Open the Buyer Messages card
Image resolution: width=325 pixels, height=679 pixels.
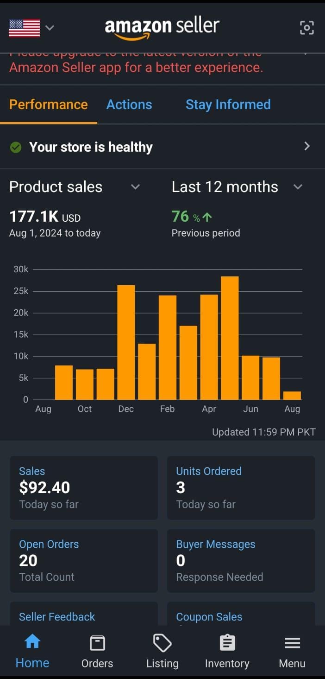tap(241, 561)
